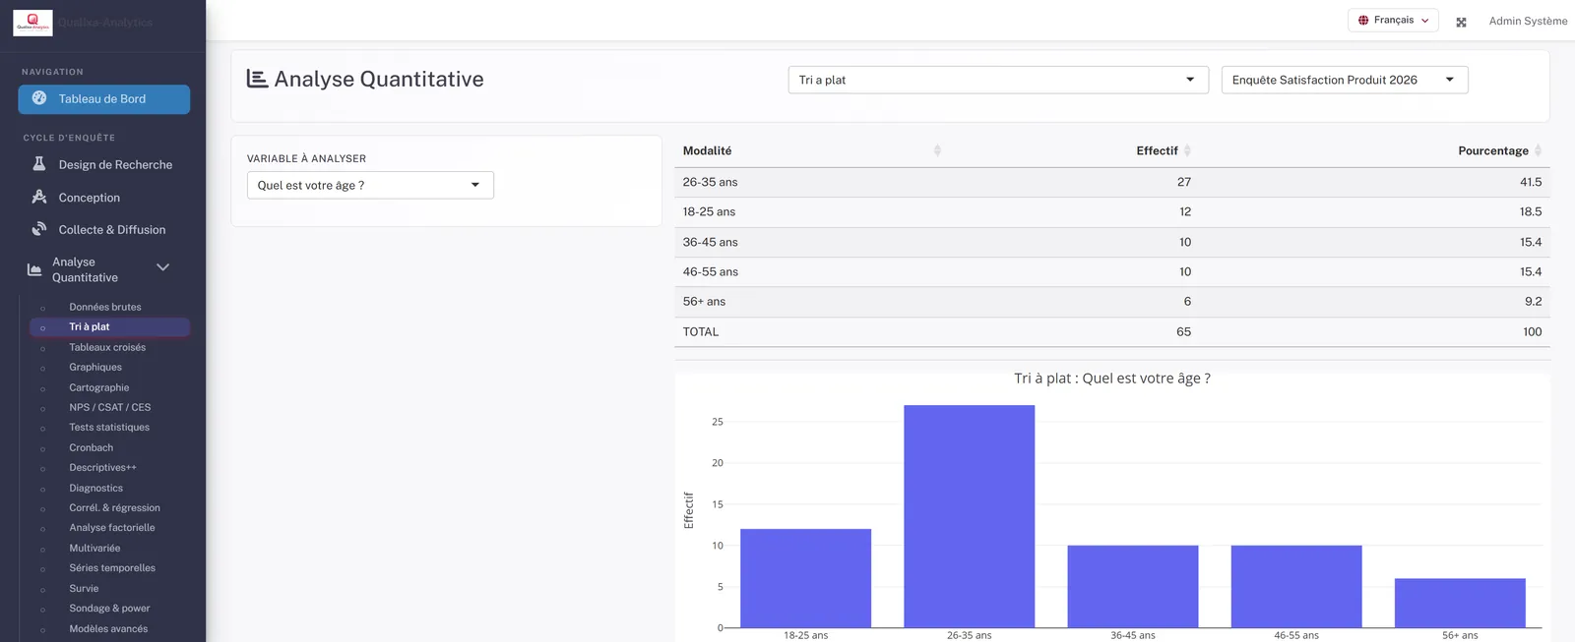Click the Conception compass icon
The image size is (1575, 642).
tap(39, 197)
